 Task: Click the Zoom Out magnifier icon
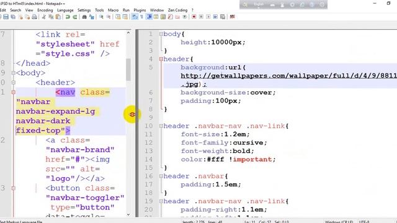[109, 17]
